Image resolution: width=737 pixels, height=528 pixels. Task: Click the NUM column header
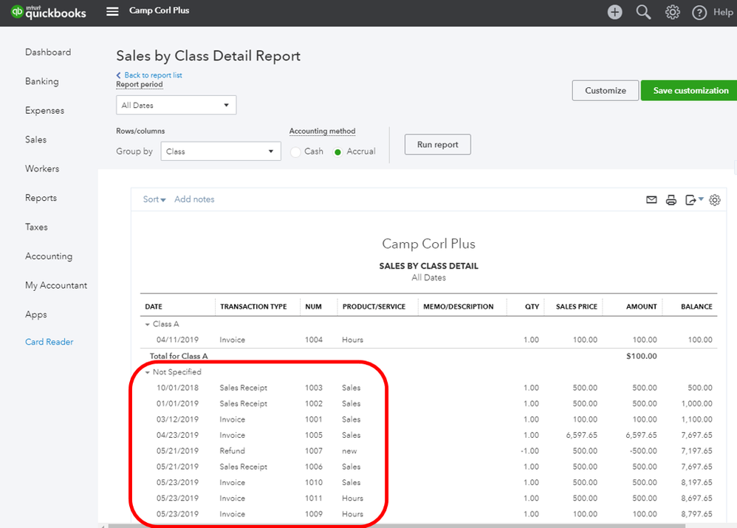coord(314,306)
